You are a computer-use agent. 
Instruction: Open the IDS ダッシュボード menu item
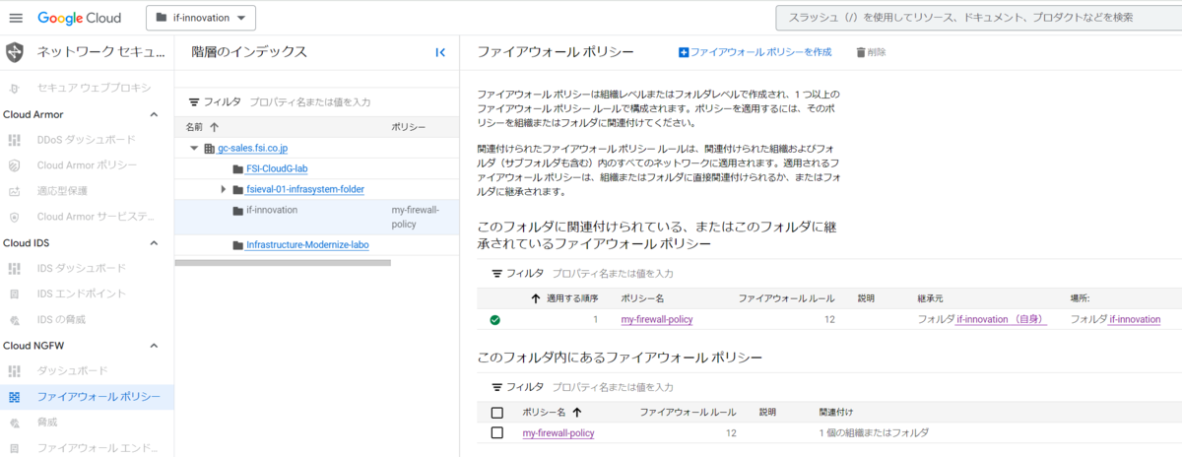coord(81,268)
